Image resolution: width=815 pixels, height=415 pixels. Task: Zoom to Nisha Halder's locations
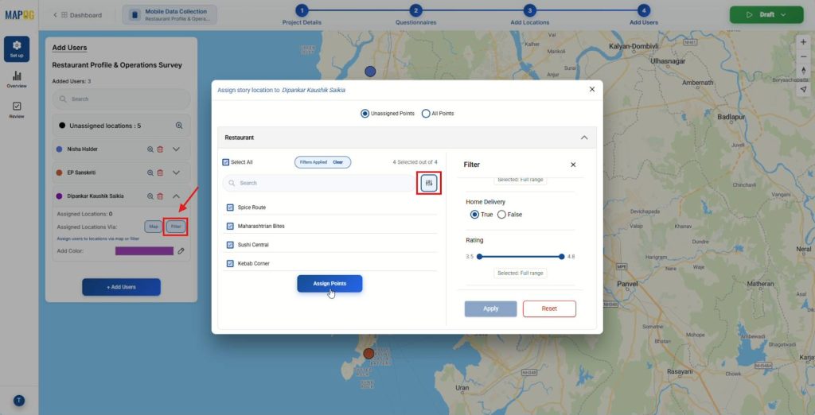(x=150, y=149)
